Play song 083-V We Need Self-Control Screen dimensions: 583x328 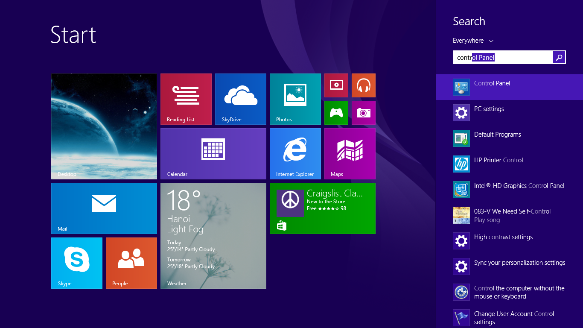pyautogui.click(x=509, y=215)
